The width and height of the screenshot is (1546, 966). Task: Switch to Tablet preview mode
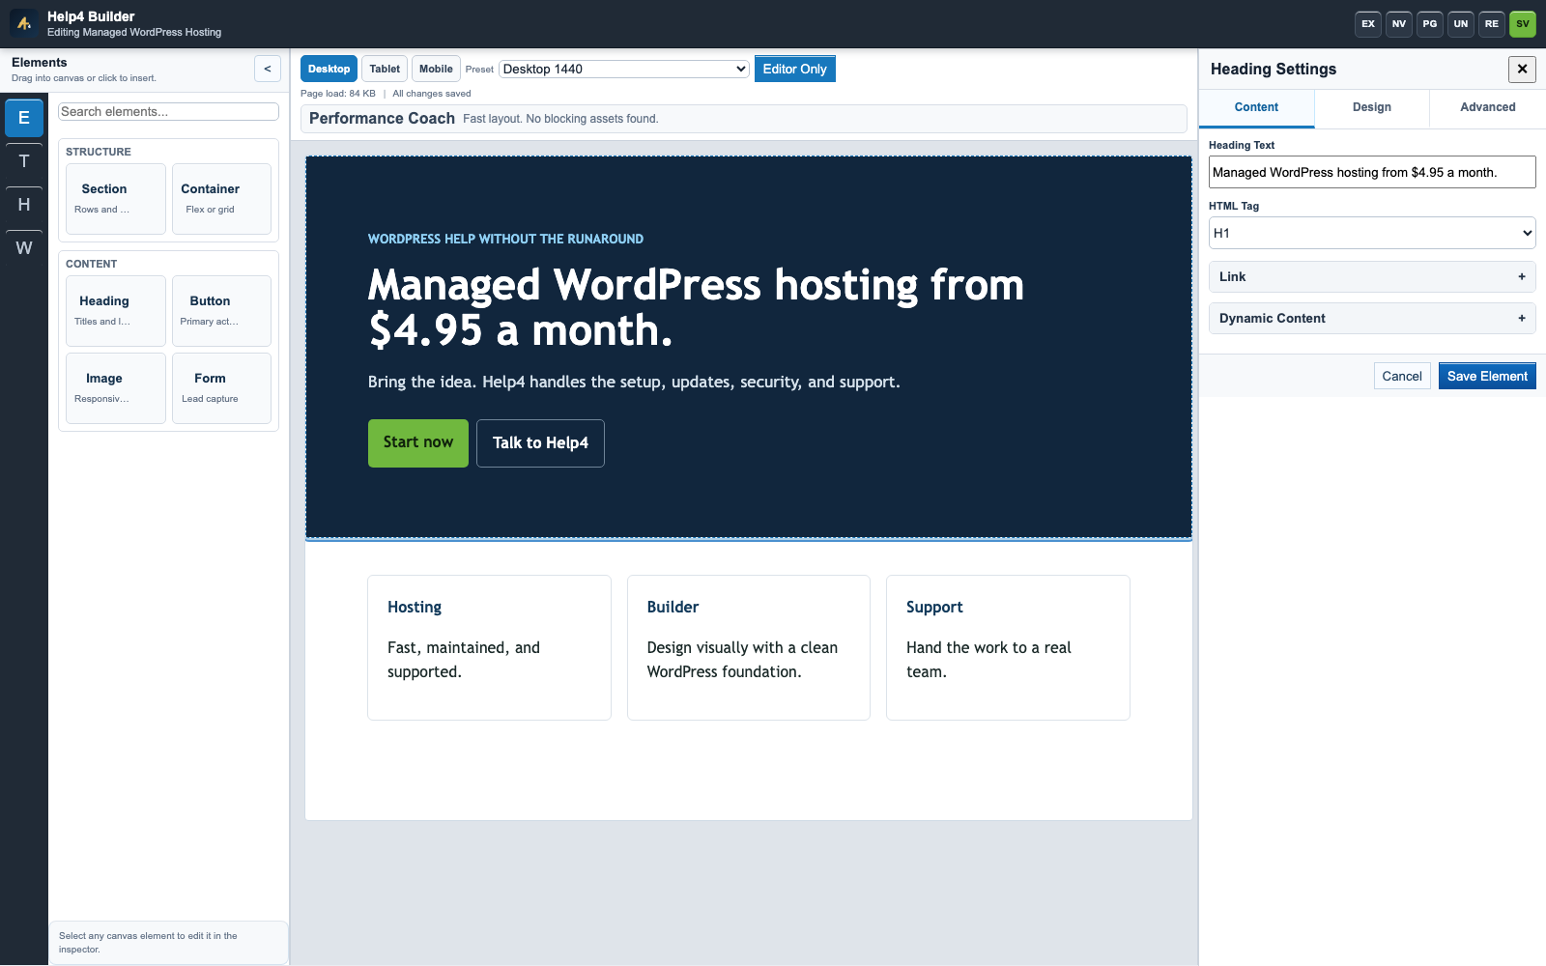[x=385, y=69]
